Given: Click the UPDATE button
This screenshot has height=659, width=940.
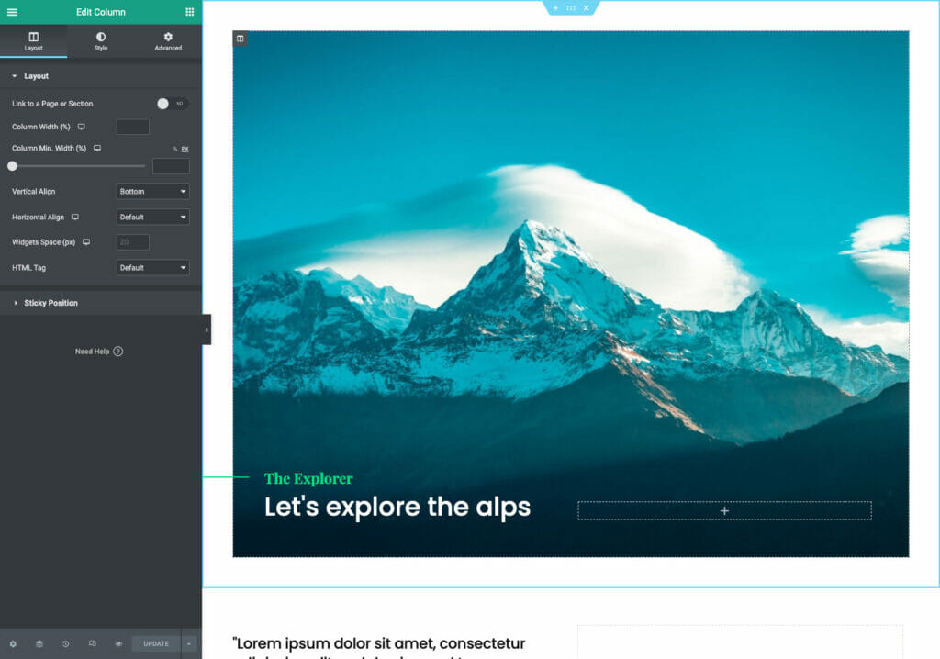Looking at the screenshot, I should click(156, 644).
